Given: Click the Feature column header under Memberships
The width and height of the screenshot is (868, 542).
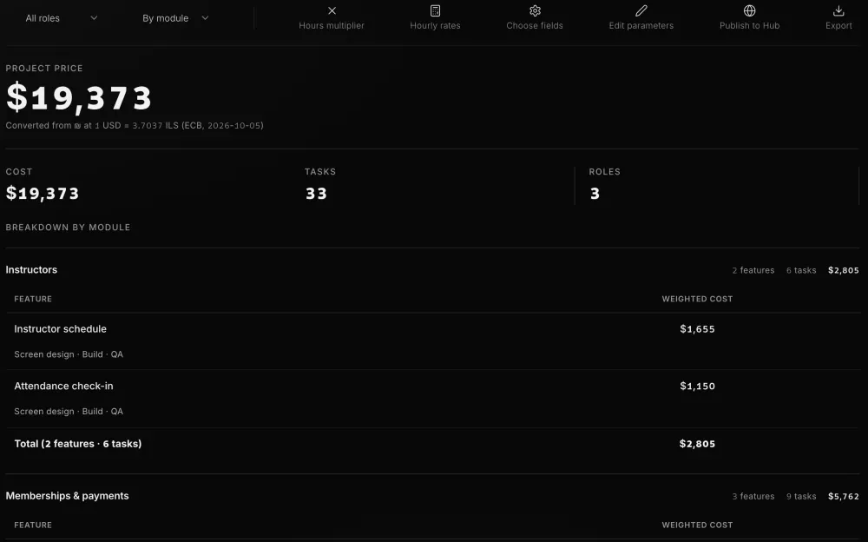Looking at the screenshot, I should pos(33,525).
